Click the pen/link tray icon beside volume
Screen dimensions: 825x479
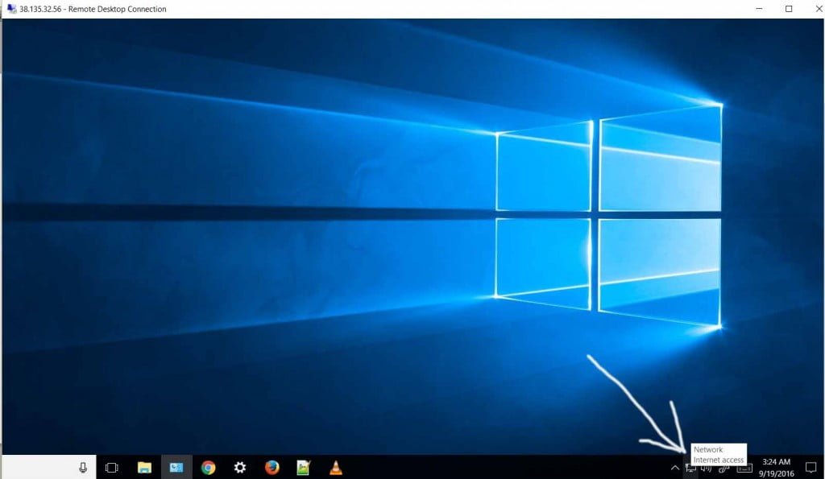724,469
